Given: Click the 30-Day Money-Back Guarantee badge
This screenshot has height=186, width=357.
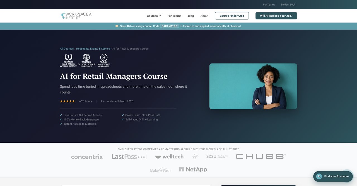Looking at the screenshot, I should click(x=104, y=61).
